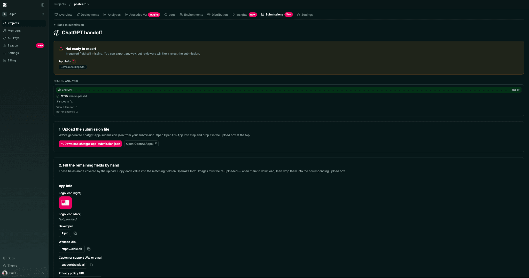Viewport: 529px width, 278px height.
Task: Open Beacon in the sidebar
Action: [24, 46]
